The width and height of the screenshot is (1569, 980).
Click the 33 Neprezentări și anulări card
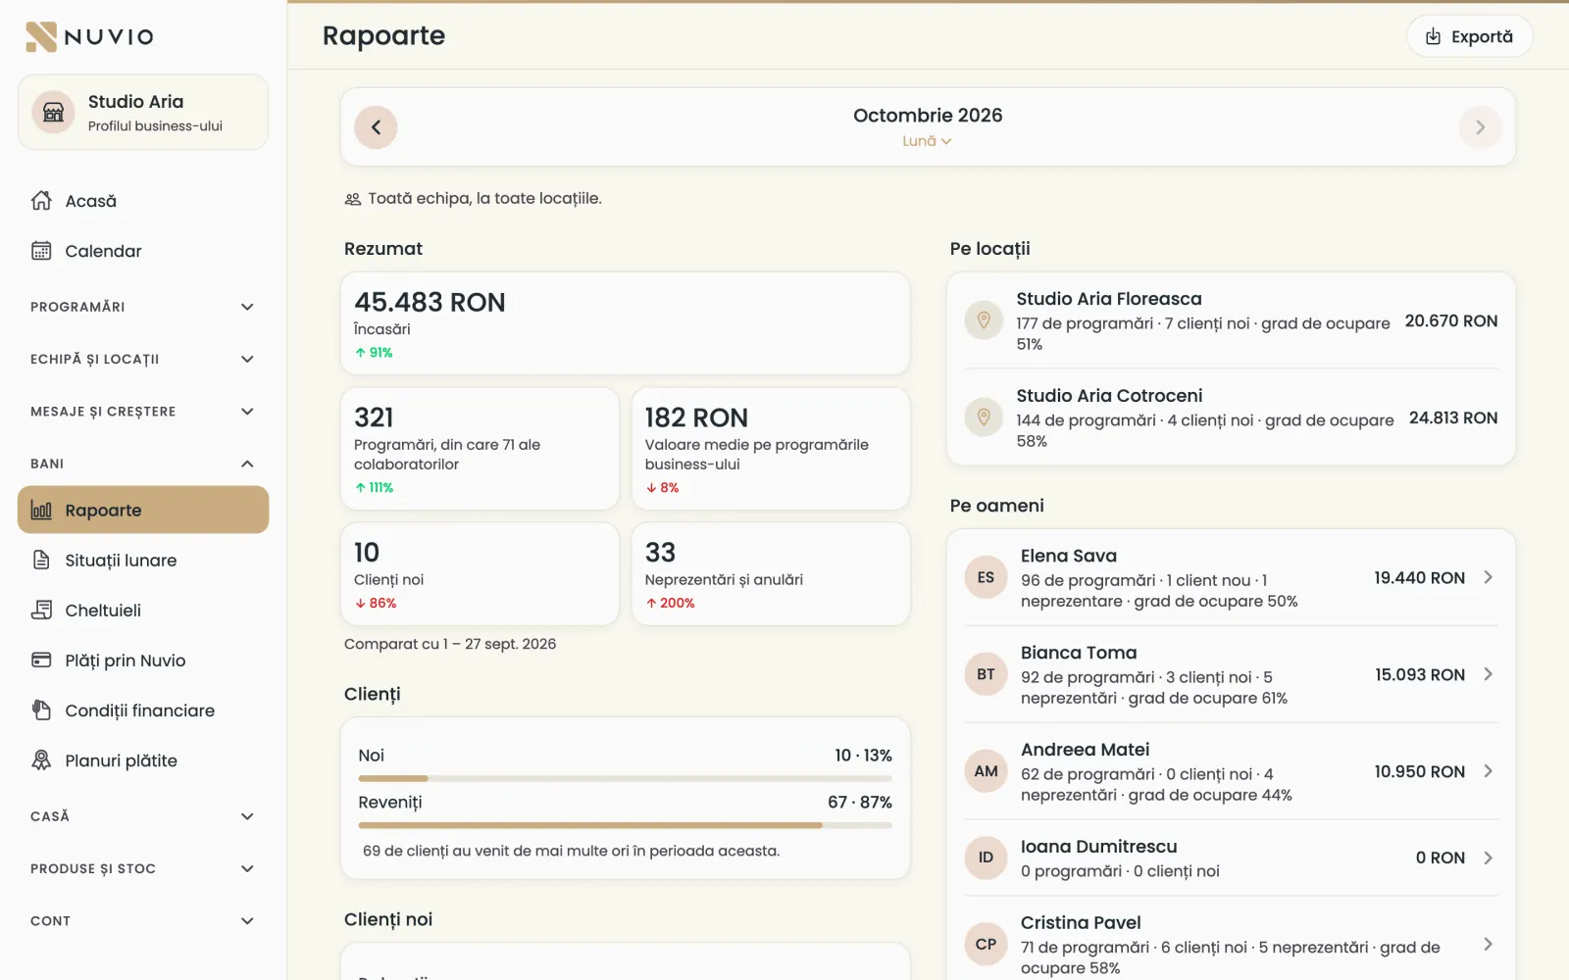coord(771,574)
